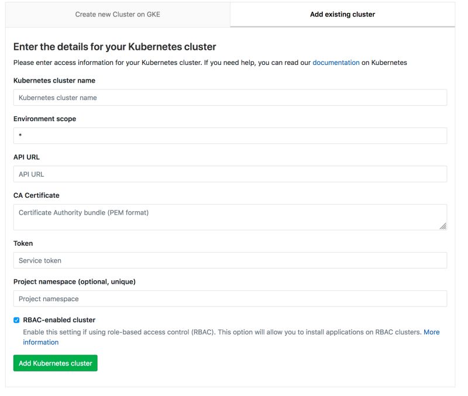This screenshot has width=468, height=396.
Task: Click the Project namespace field
Action: click(230, 298)
